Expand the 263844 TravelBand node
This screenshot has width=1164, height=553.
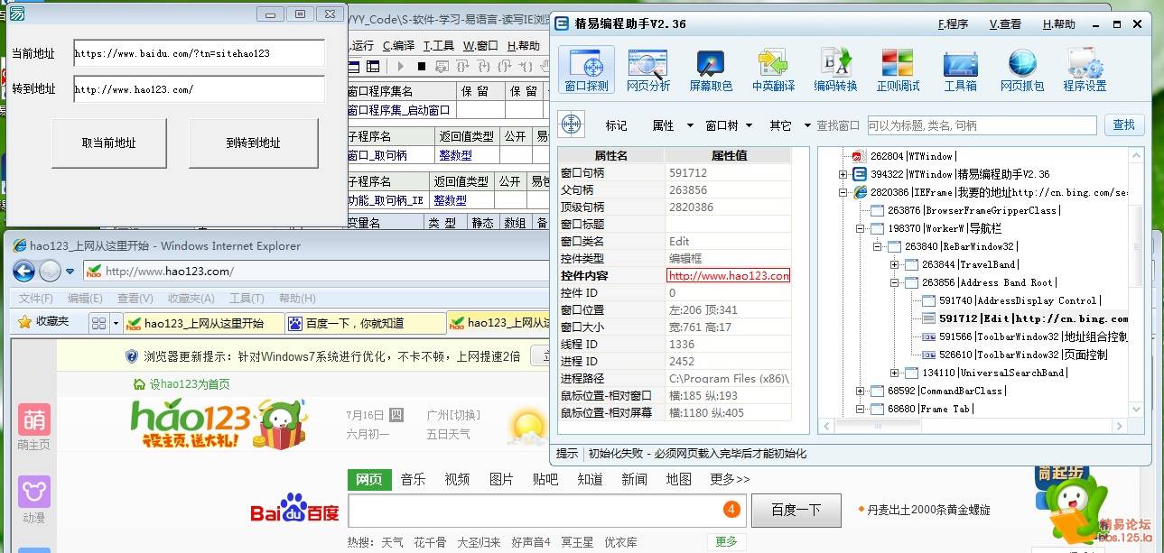pos(894,264)
